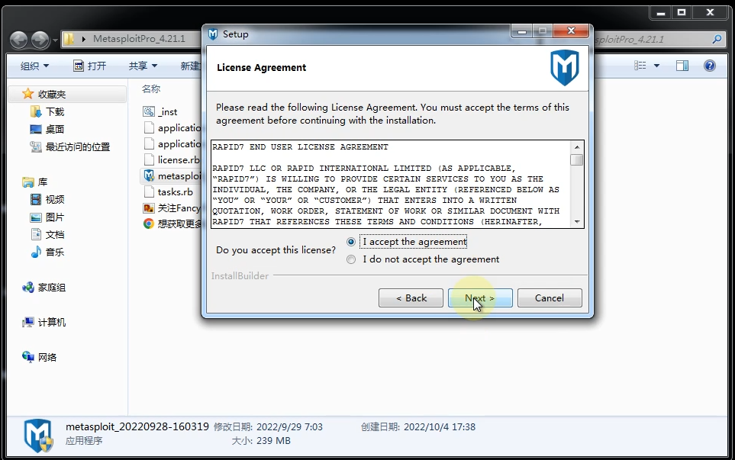The width and height of the screenshot is (735, 460).
Task: Click the music note icon beside 音乐
Action: [x=36, y=253]
